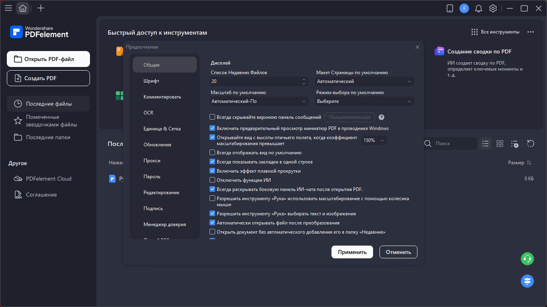Apply preferences with Применить button

pos(352,252)
